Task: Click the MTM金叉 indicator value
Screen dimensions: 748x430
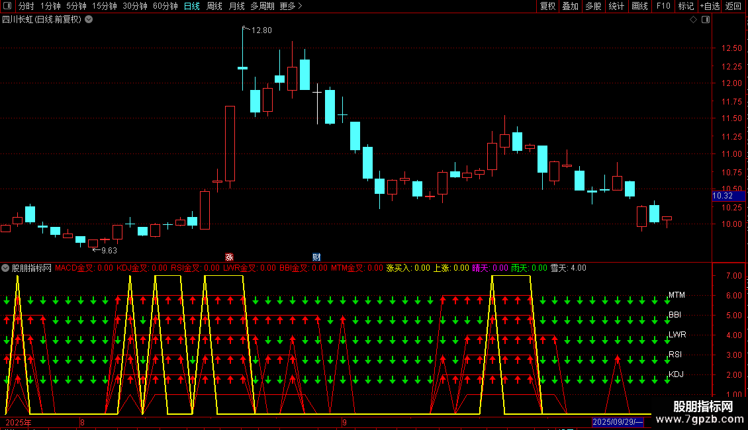Action: click(357, 268)
